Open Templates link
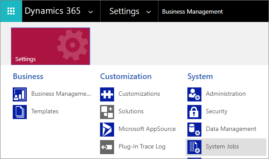Screen dimensions: 269x159 pyautogui.click(x=45, y=111)
